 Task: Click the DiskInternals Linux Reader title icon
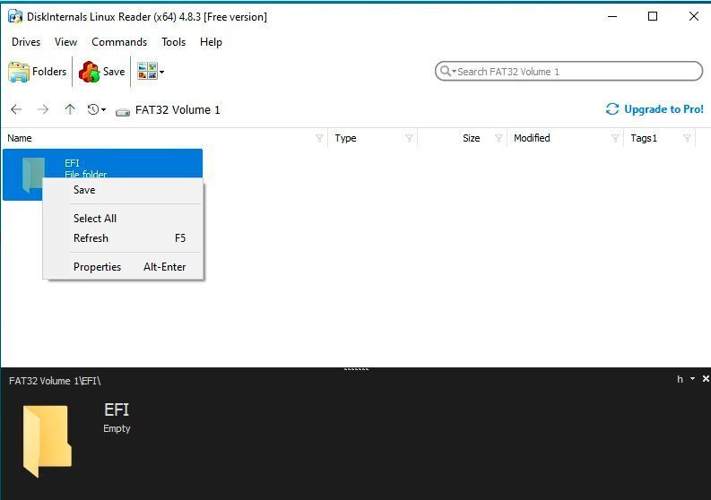(15, 17)
